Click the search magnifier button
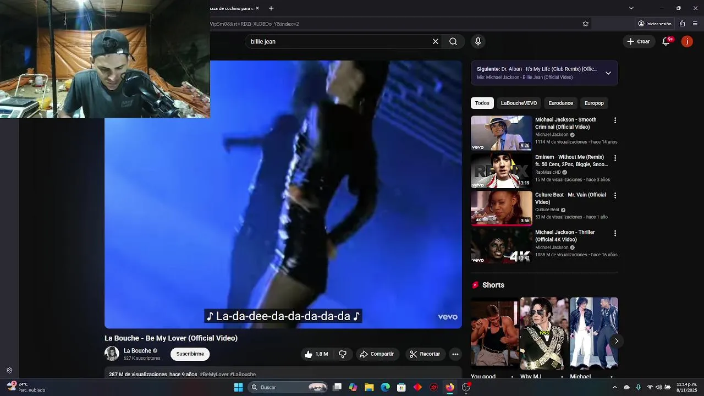Screen dimensions: 704x396 [x=453, y=41]
